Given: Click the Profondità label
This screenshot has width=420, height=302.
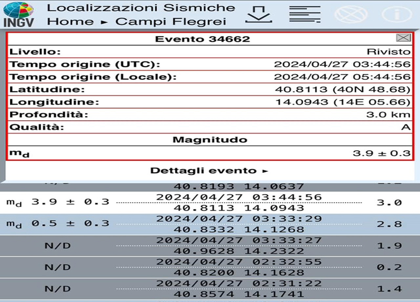Looking at the screenshot, I should 49,114.
